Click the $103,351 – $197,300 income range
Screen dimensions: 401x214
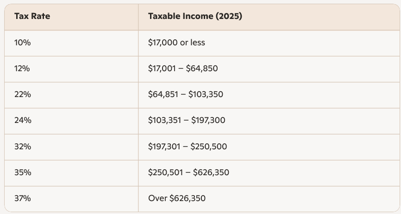tap(187, 120)
